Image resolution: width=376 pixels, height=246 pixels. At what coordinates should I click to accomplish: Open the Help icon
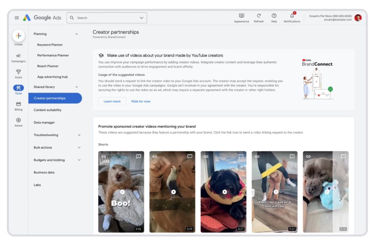tap(274, 16)
